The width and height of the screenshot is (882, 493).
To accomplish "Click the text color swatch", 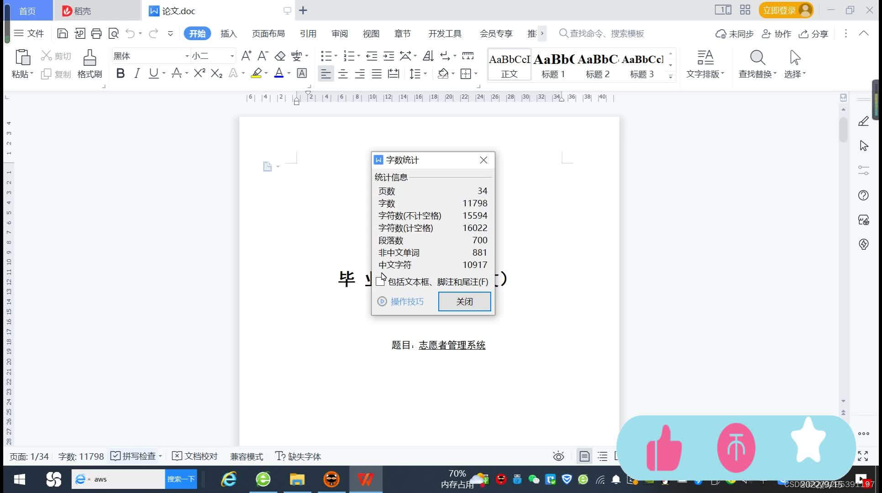I will [x=279, y=74].
